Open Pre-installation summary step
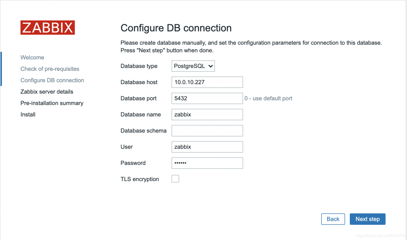 point(52,103)
